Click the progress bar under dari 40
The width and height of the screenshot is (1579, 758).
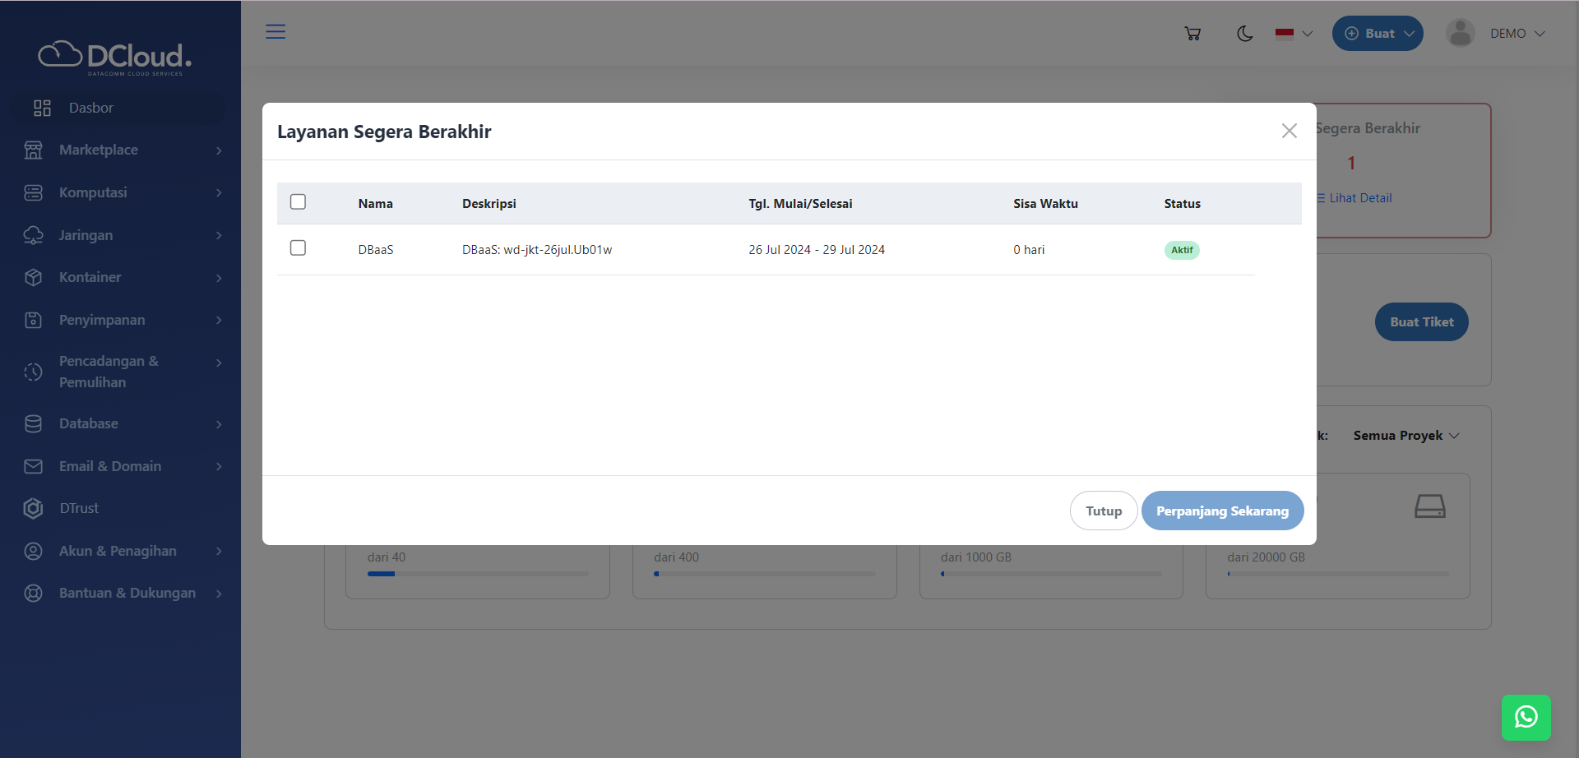(x=478, y=574)
